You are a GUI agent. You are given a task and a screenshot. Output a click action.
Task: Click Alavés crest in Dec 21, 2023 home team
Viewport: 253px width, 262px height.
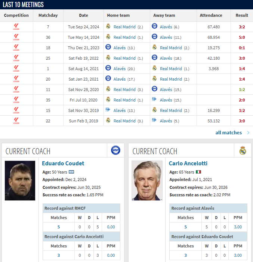point(108,47)
